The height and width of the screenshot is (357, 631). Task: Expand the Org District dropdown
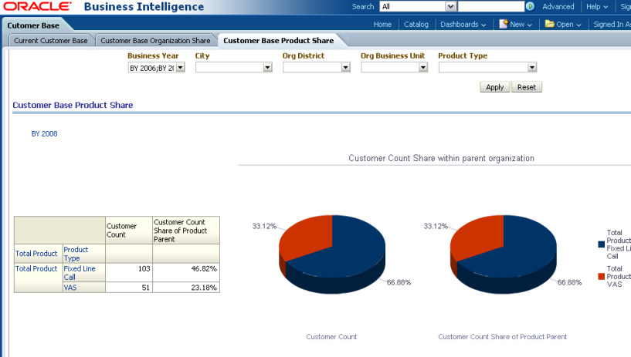click(x=346, y=67)
